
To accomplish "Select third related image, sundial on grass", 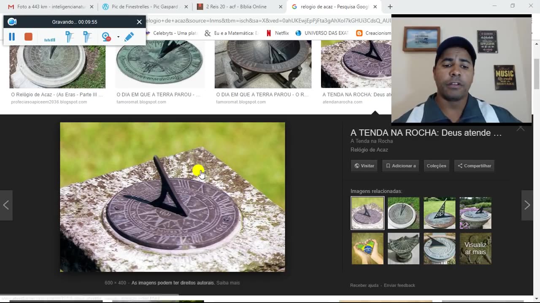I will [440, 213].
